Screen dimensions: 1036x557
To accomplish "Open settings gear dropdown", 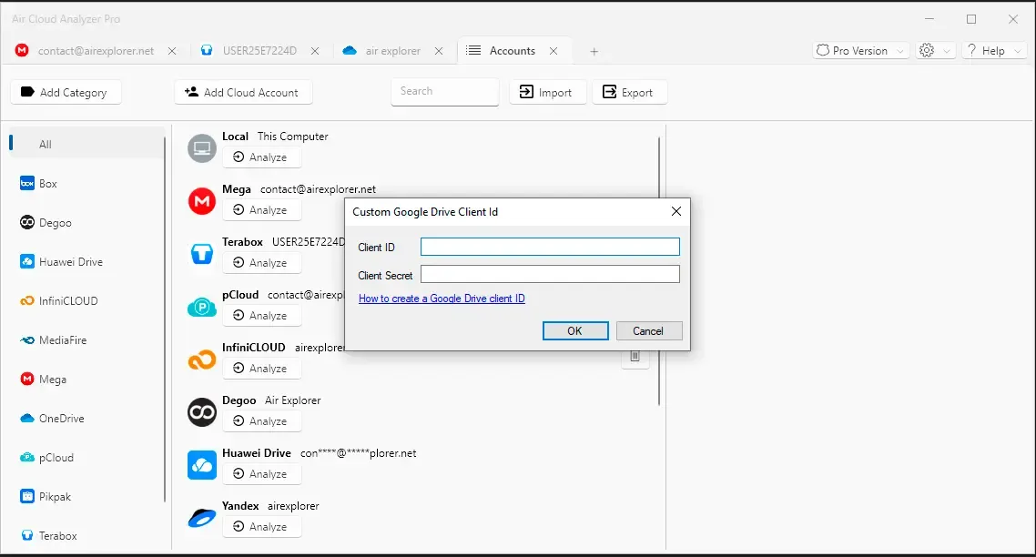I will [936, 51].
